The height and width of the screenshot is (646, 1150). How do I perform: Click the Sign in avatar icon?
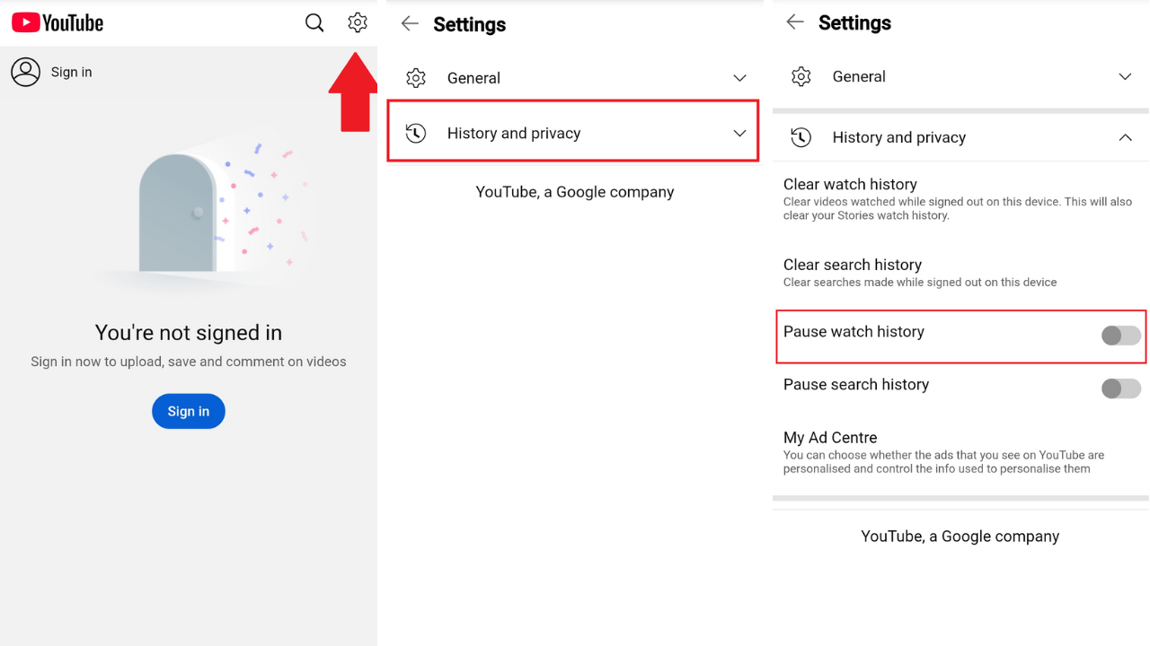26,72
